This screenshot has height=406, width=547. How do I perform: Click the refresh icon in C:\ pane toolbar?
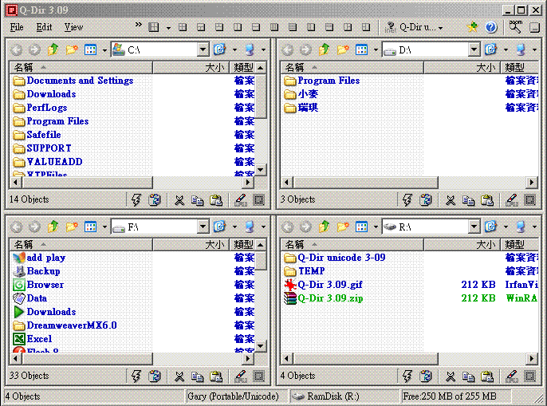[219, 49]
